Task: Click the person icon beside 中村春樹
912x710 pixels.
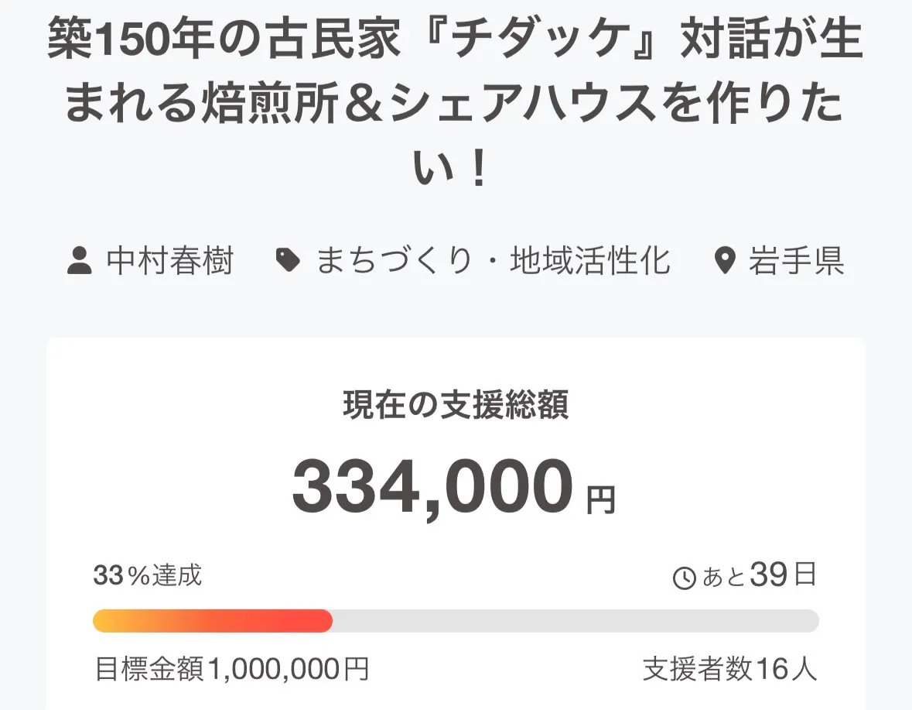Action: pos(78,262)
